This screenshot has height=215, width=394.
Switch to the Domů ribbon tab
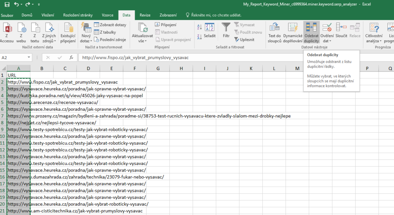click(x=27, y=15)
